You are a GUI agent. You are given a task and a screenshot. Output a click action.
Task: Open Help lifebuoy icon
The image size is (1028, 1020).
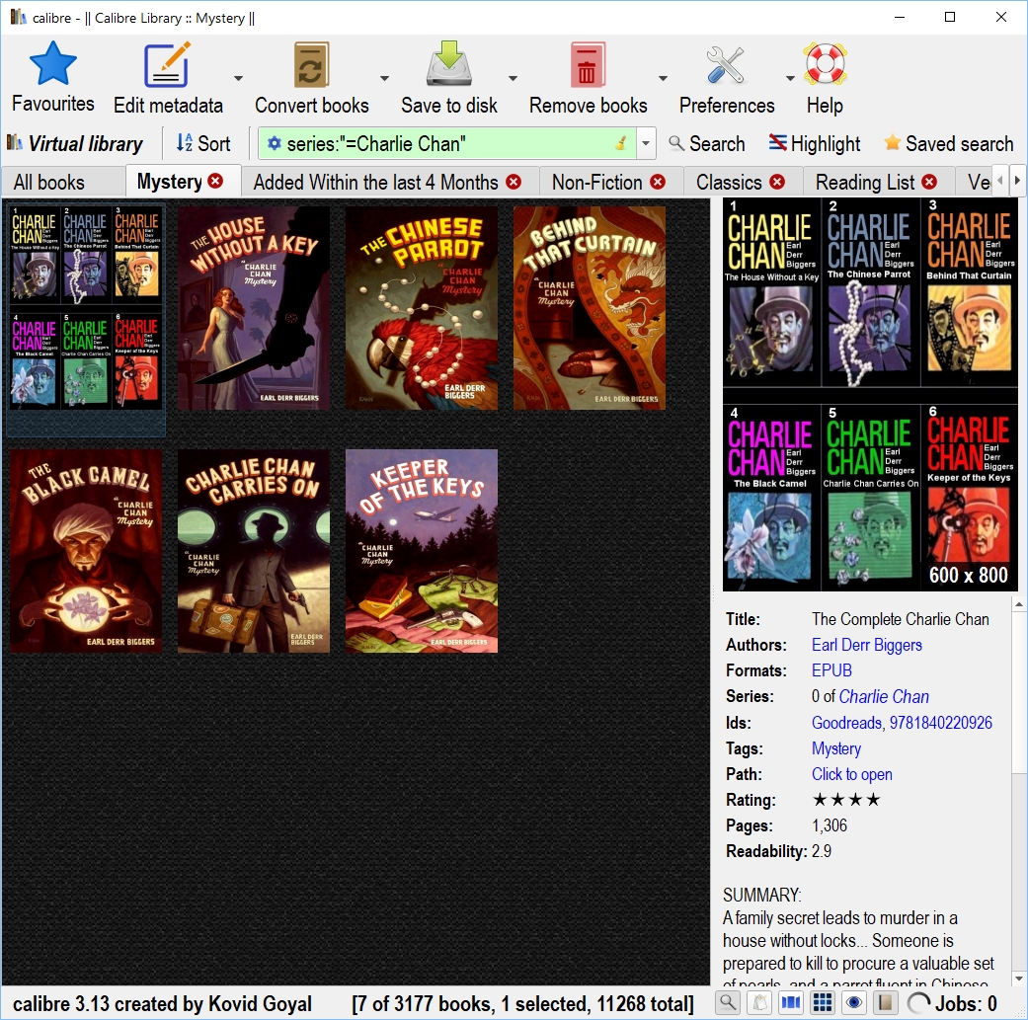[825, 63]
